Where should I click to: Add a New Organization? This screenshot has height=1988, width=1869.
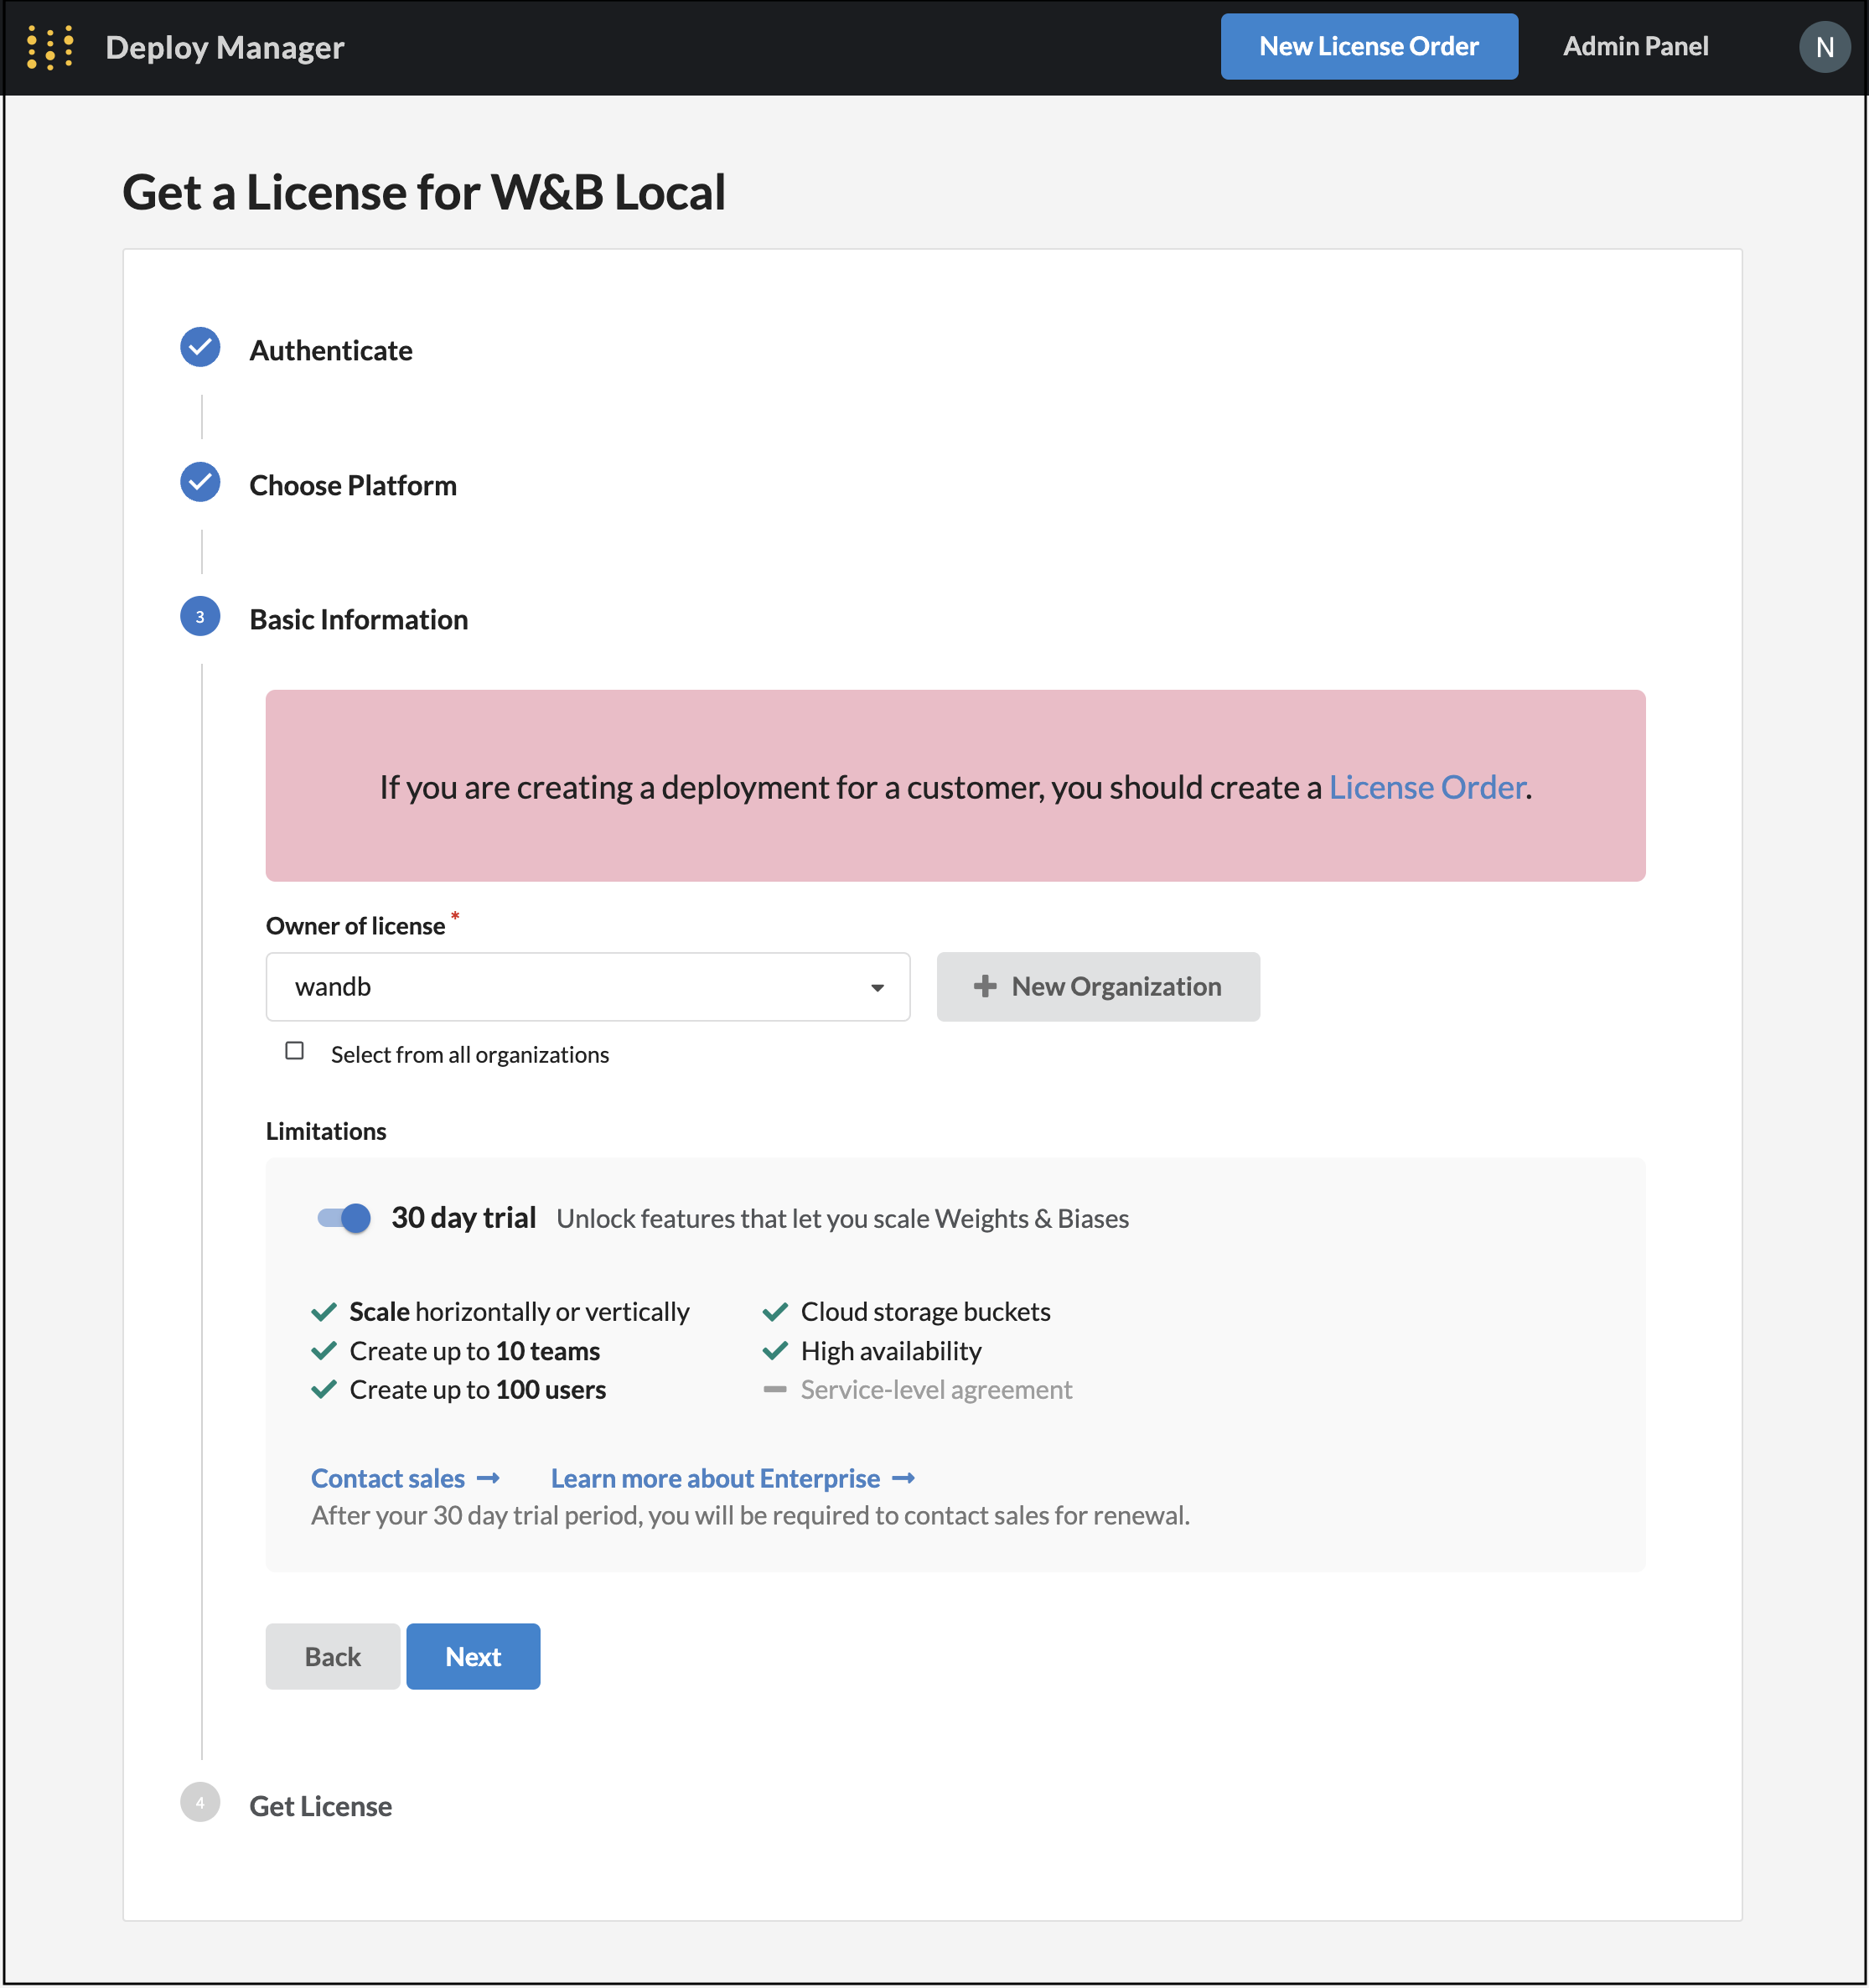coord(1097,987)
